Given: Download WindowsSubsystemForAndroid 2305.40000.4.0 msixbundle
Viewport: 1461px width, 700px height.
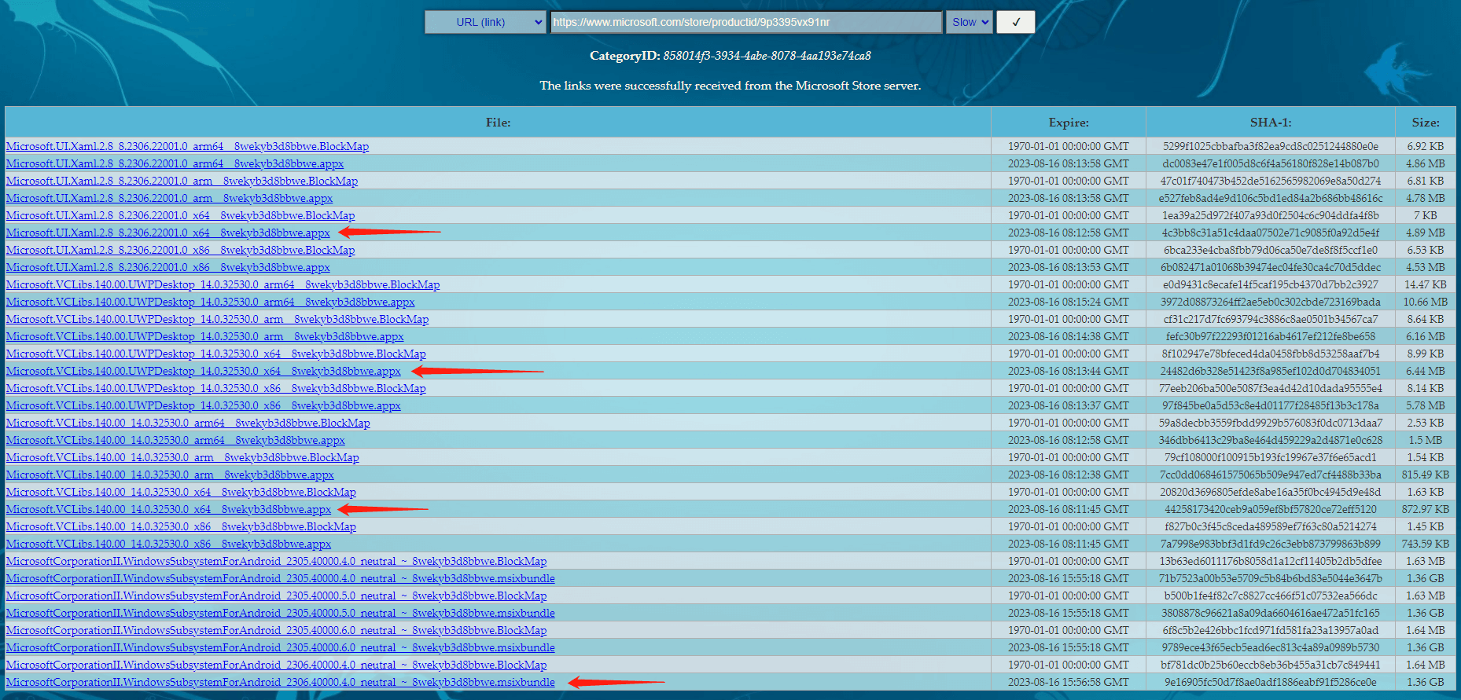Looking at the screenshot, I should 280,579.
